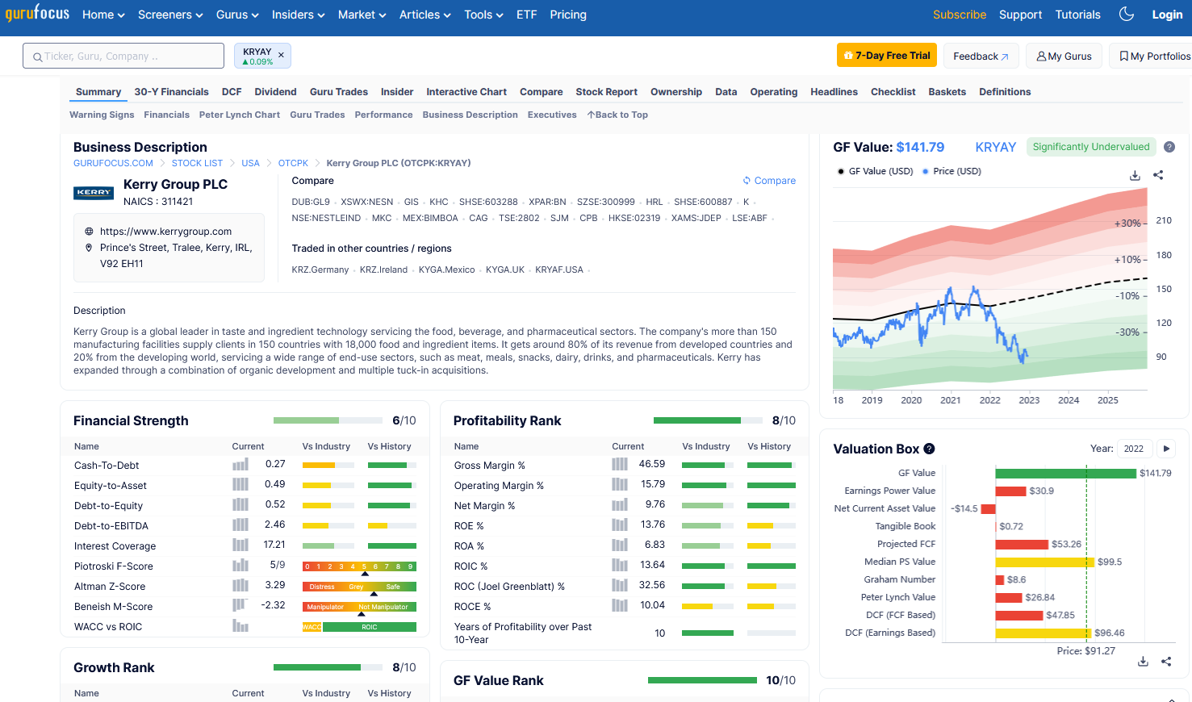
Task: Click the green GF Value bar in Valuation Box
Action: pos(1065,473)
